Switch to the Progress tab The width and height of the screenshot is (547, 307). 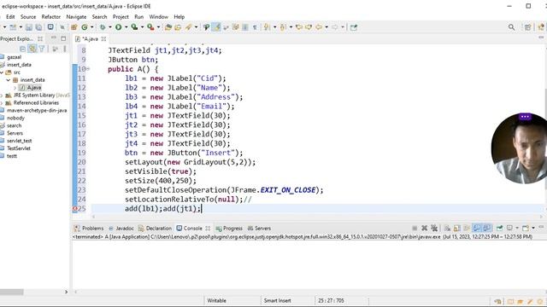229,229
